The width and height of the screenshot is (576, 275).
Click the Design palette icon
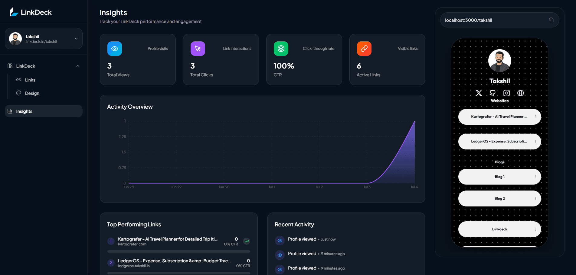coord(19,93)
